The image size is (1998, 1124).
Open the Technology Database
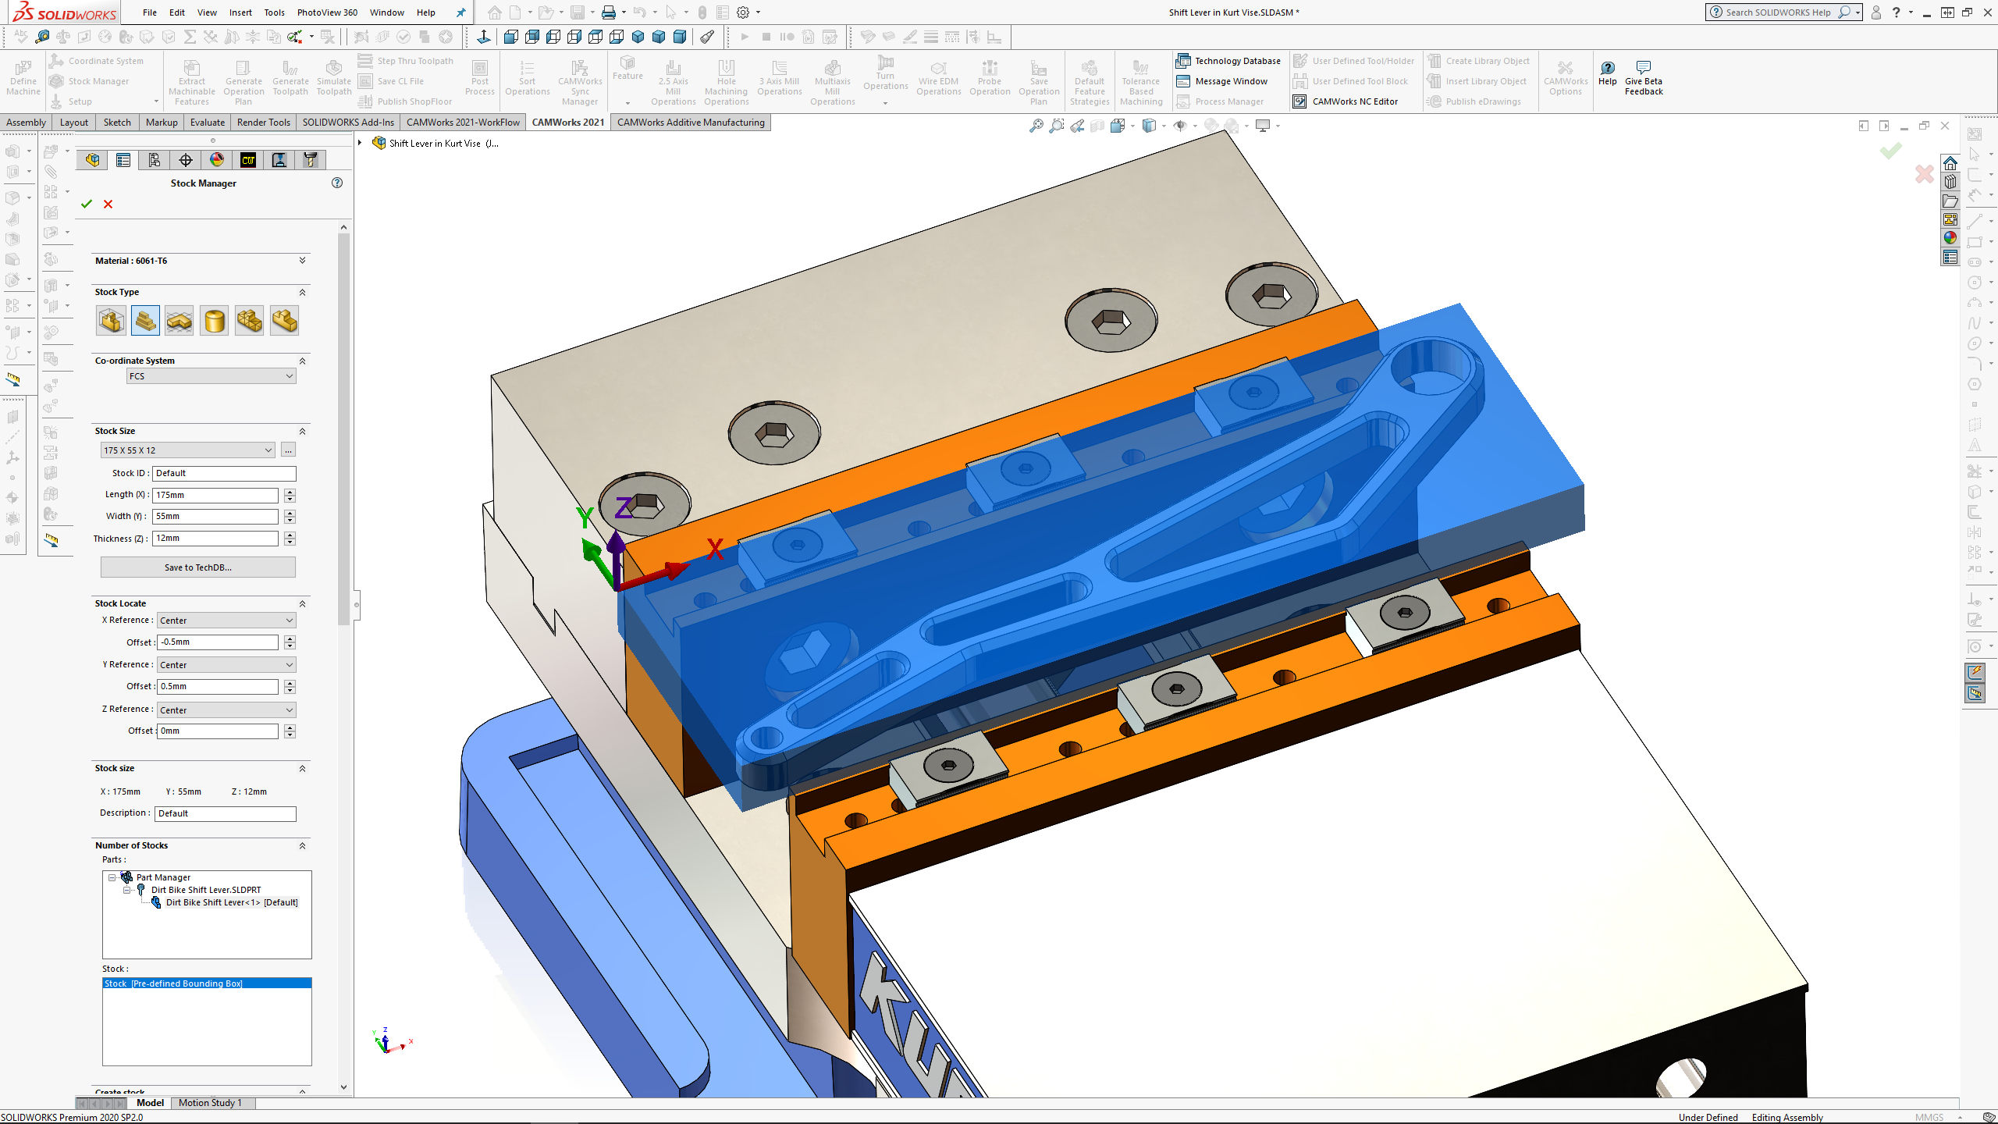pyautogui.click(x=1229, y=60)
